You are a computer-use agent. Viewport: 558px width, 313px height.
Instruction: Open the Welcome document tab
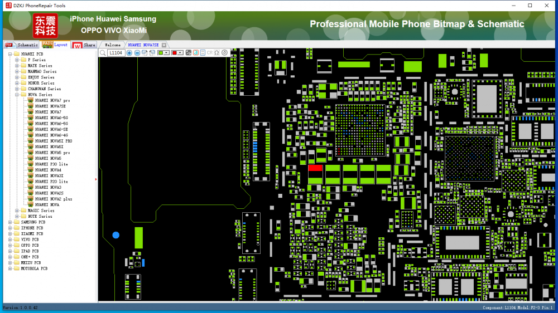[113, 45]
